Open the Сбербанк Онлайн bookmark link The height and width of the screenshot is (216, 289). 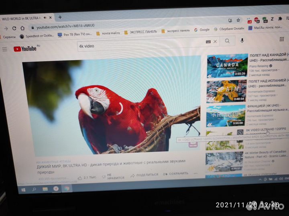click(x=229, y=29)
